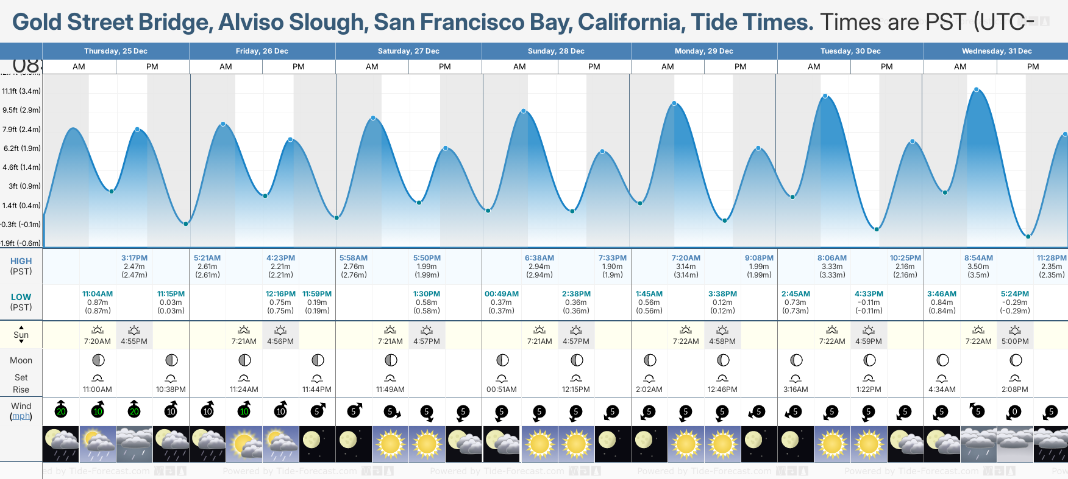The image size is (1068, 479).
Task: Click the up arrow above Sun label
Action: pos(21,327)
